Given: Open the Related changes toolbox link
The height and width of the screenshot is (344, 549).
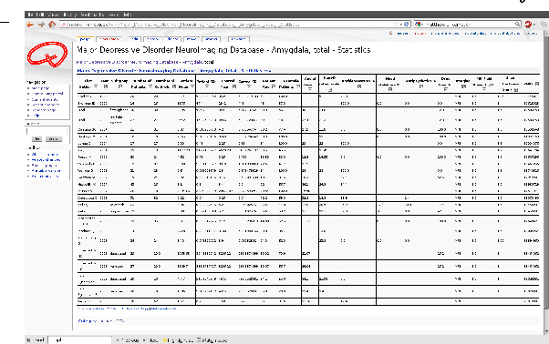Looking at the screenshot, I should [46, 159].
